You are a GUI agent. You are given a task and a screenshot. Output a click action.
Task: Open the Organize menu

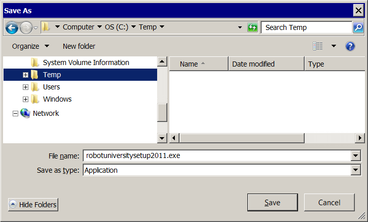point(30,46)
